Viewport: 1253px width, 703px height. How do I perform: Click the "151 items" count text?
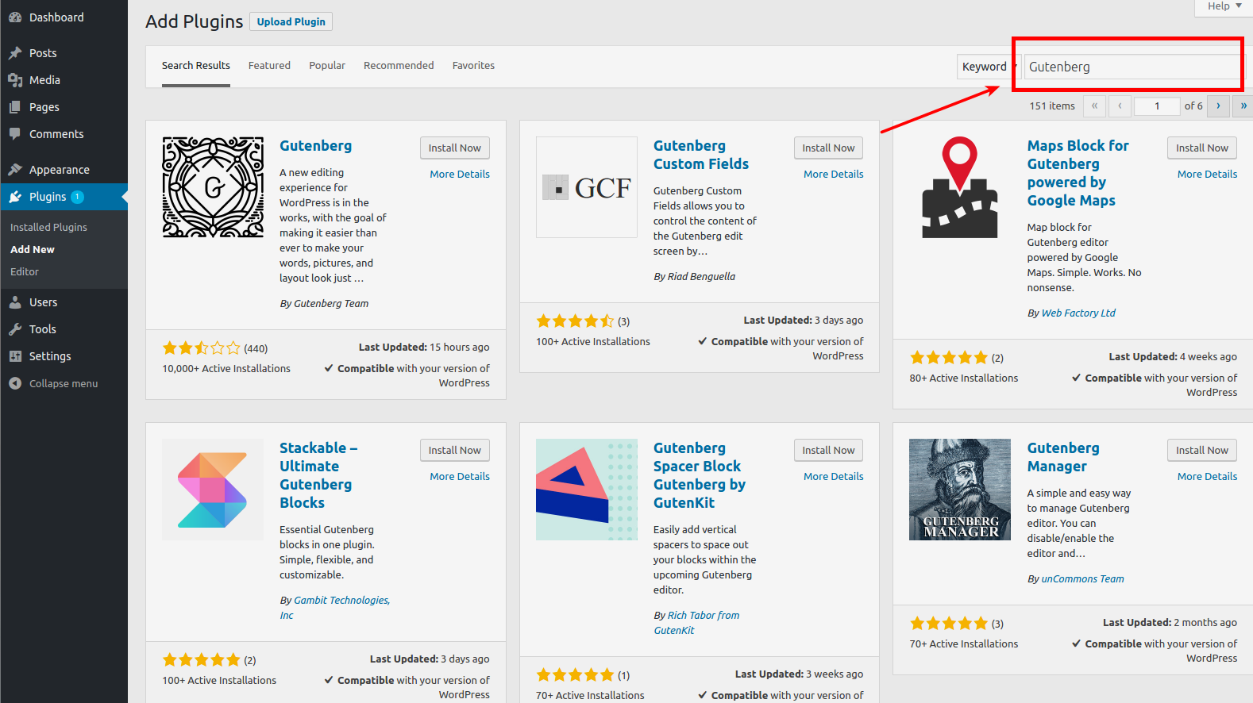[1052, 106]
